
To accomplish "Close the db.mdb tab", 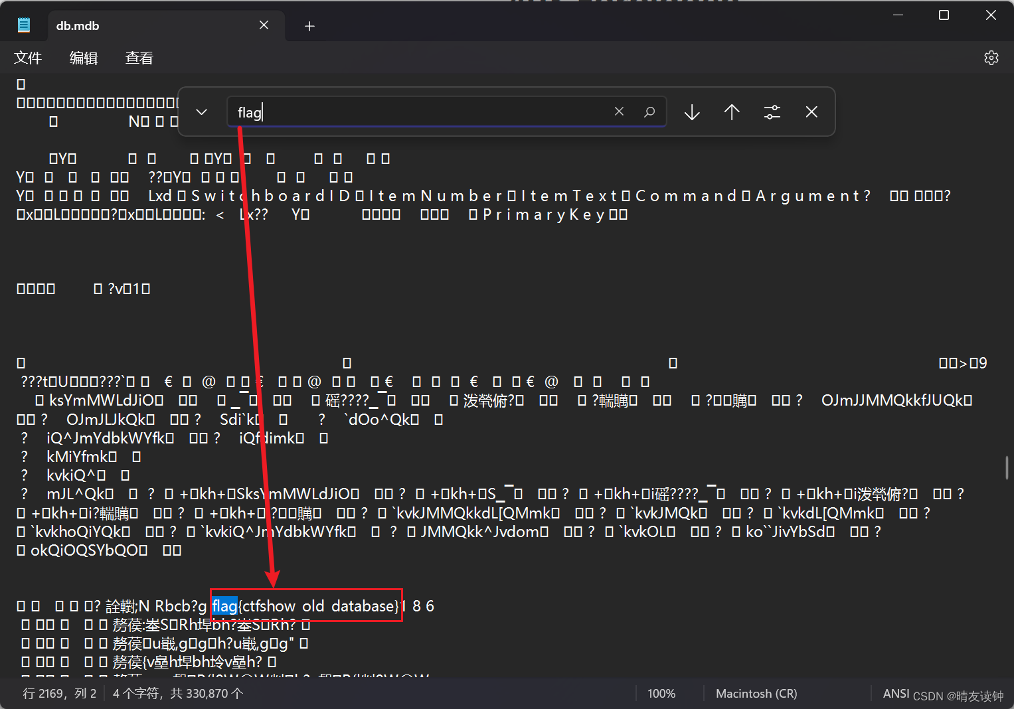I will coord(264,25).
